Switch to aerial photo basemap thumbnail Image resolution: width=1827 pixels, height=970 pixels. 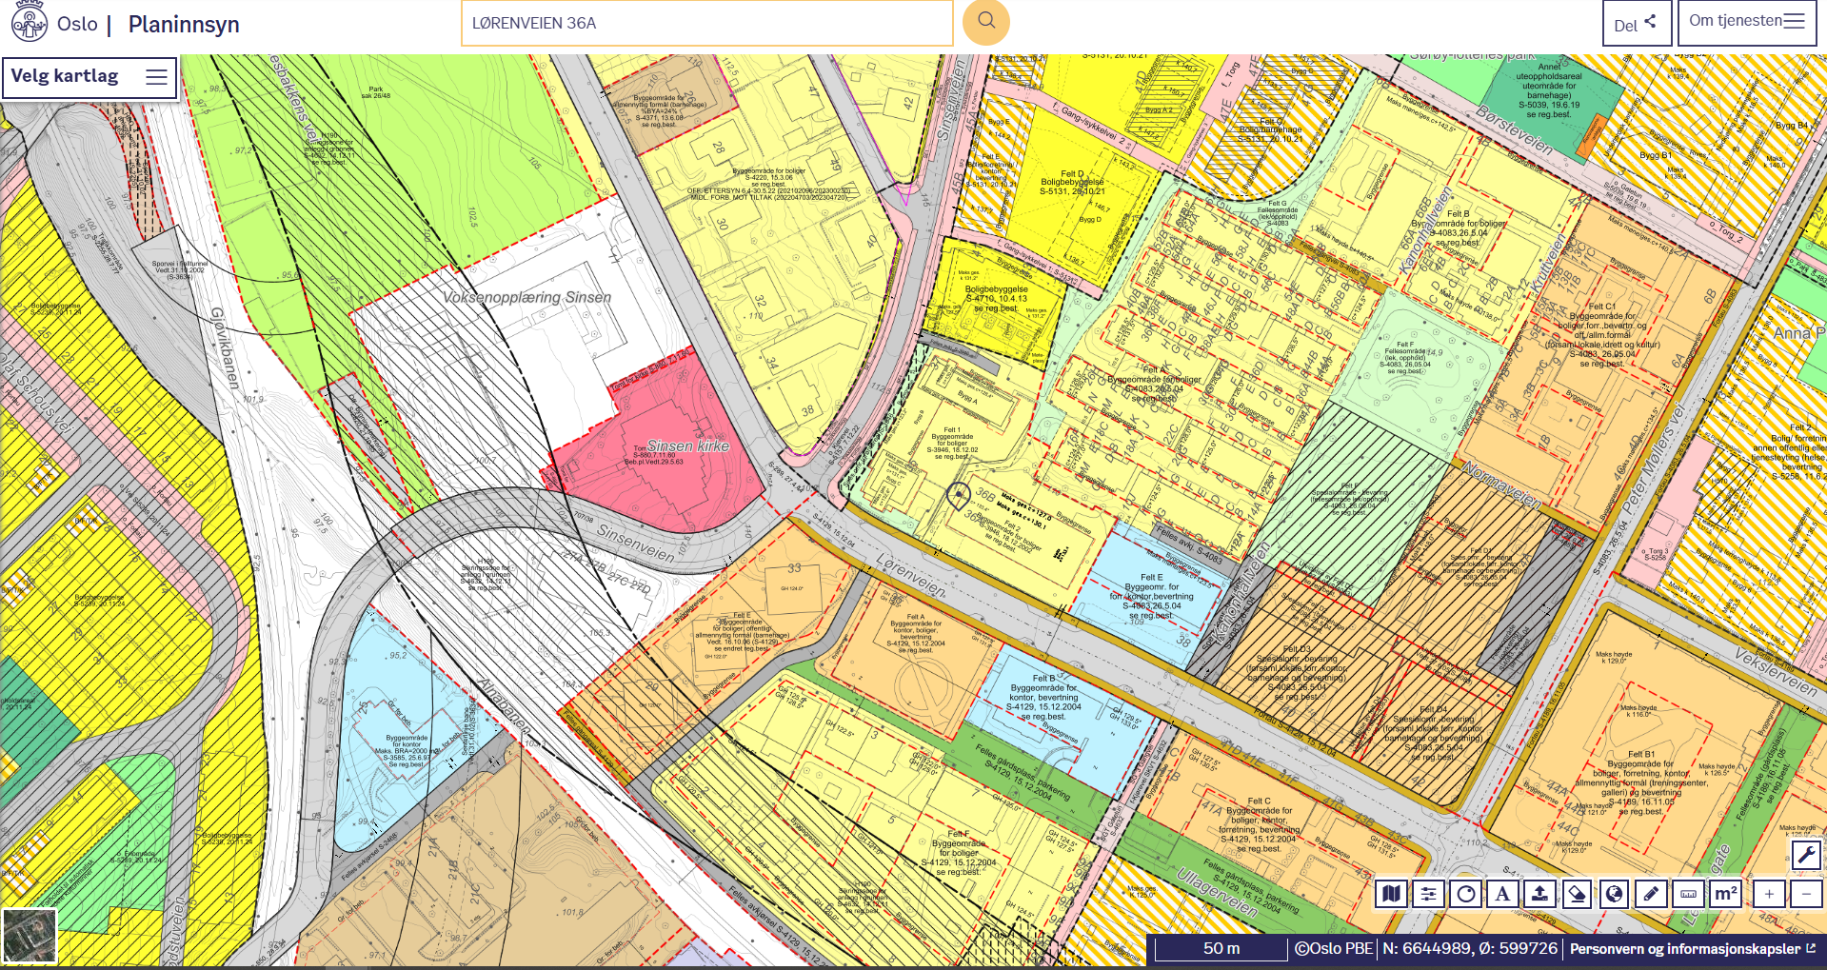point(30,936)
